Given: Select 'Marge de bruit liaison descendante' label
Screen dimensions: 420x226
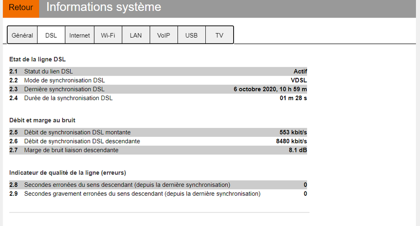Looking at the screenshot, I should [x=71, y=150].
